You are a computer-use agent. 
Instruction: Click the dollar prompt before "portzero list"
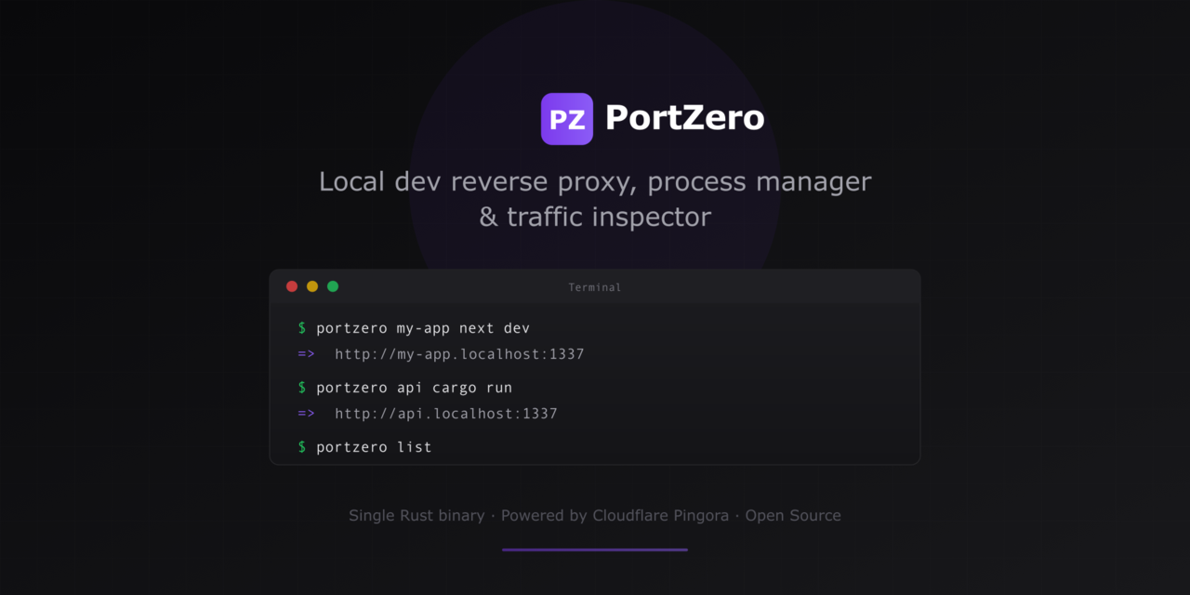(302, 447)
